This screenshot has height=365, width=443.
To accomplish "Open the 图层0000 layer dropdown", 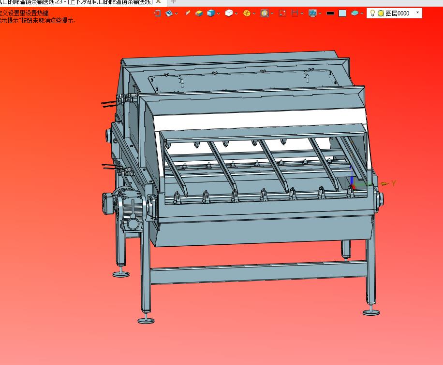I will pos(417,13).
